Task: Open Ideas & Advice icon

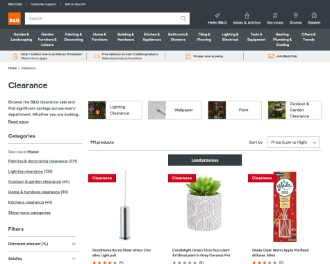Action: [247, 15]
